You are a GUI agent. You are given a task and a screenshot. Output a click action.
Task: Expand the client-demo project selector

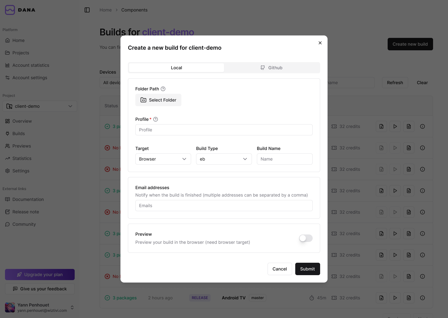coord(40,106)
